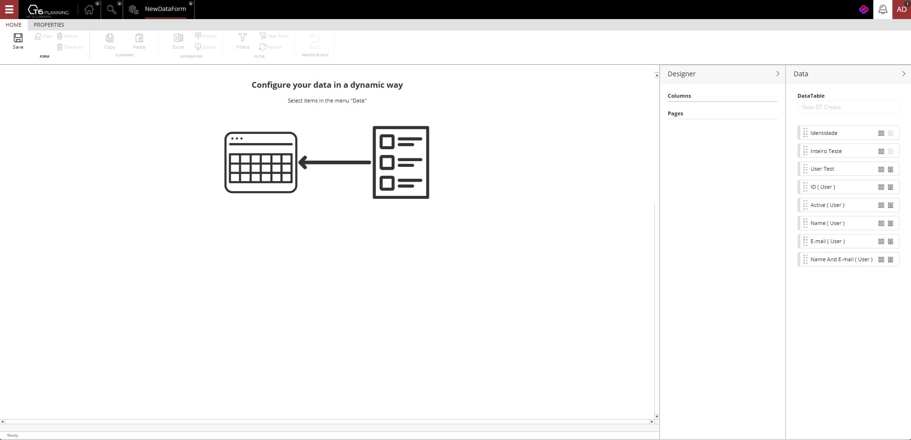Viewport: 911px width, 440px height.
Task: Add Identidade field as column
Action: 881,133
